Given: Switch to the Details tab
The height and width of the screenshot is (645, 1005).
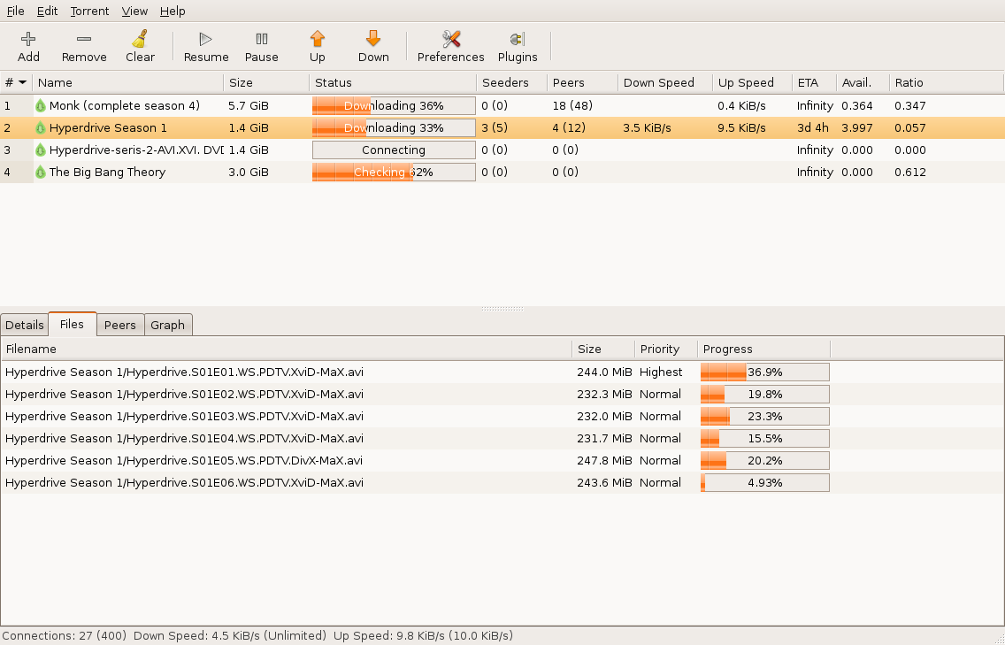Looking at the screenshot, I should click(x=25, y=325).
